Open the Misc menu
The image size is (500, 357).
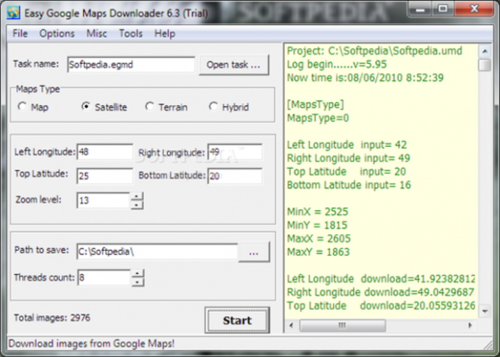pos(96,33)
